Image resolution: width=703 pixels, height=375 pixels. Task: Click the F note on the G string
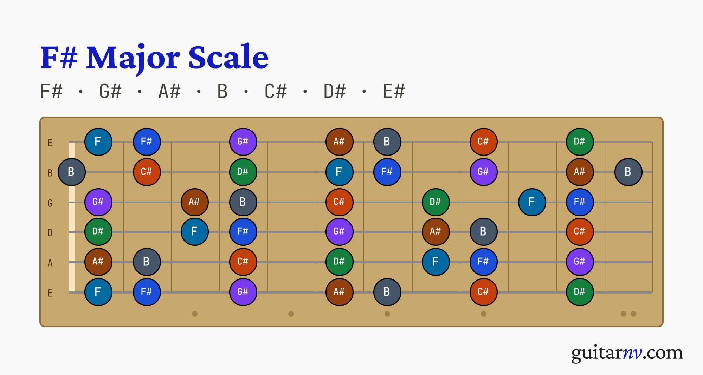[x=532, y=202]
